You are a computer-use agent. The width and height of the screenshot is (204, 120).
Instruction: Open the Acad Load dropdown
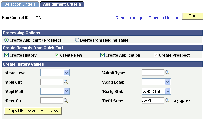[x=156, y=82]
